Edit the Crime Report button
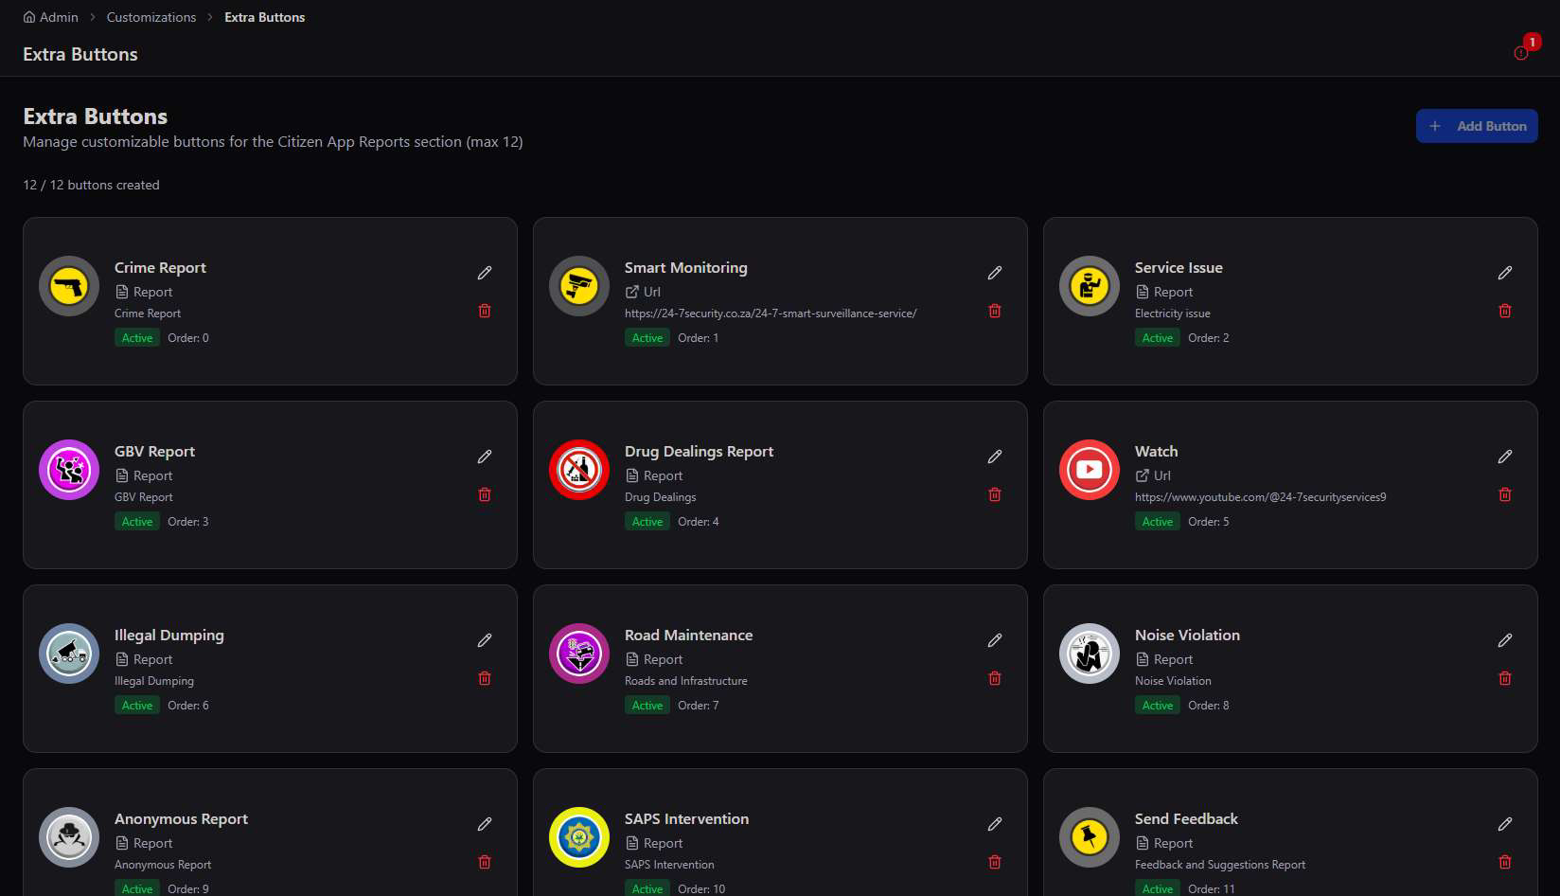Image resolution: width=1560 pixels, height=896 pixels. coord(485,273)
